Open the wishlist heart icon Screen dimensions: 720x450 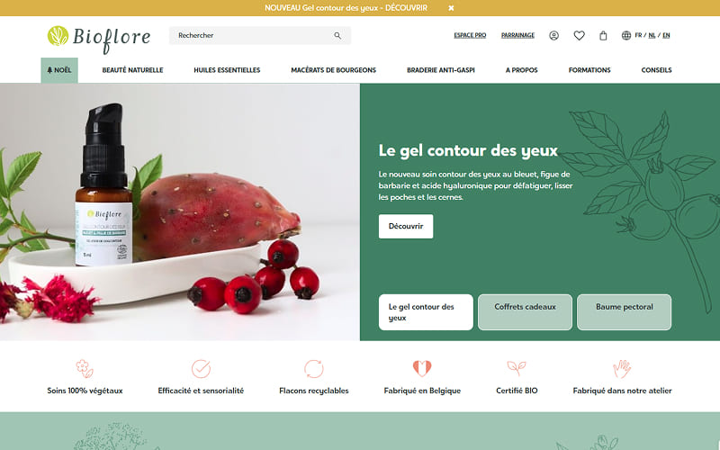(579, 35)
